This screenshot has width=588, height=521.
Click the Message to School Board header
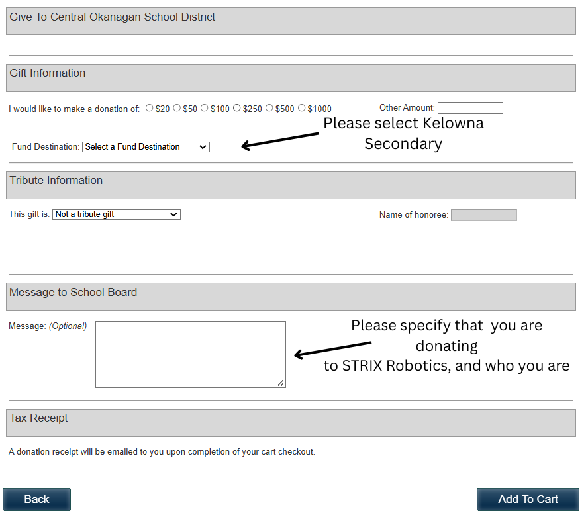pyautogui.click(x=291, y=297)
